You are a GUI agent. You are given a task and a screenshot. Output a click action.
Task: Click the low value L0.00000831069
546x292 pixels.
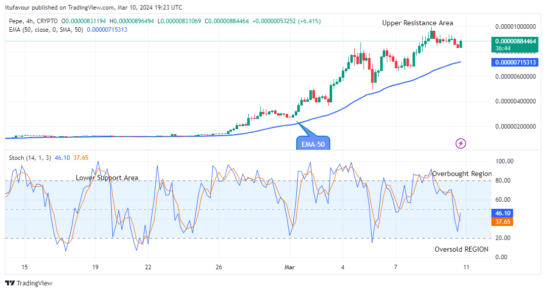pyautogui.click(x=179, y=21)
